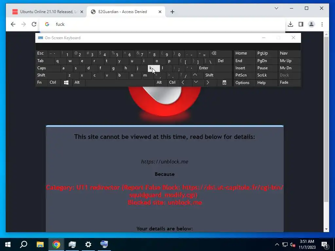Toggle left Shift key on keyboard
Image resolution: width=335 pixels, height=251 pixels.
tap(51, 75)
